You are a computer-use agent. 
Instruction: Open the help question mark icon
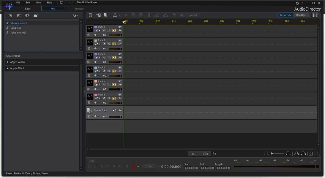click(x=302, y=3)
